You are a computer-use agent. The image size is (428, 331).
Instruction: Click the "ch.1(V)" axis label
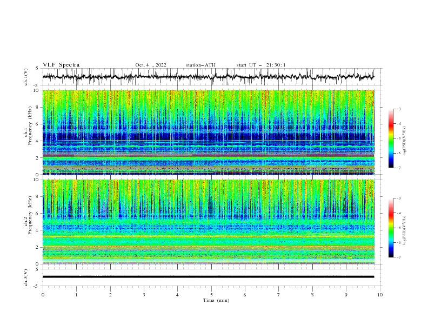(x=25, y=77)
